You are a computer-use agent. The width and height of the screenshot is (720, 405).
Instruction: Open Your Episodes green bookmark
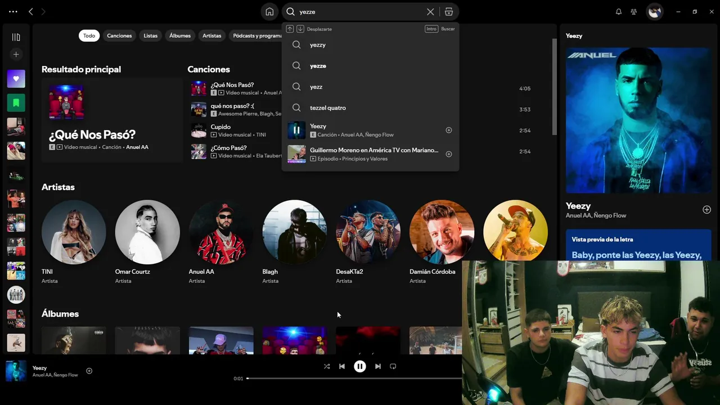[16, 103]
